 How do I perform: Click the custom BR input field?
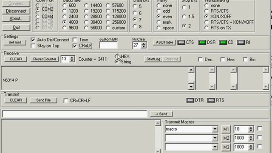108,45
